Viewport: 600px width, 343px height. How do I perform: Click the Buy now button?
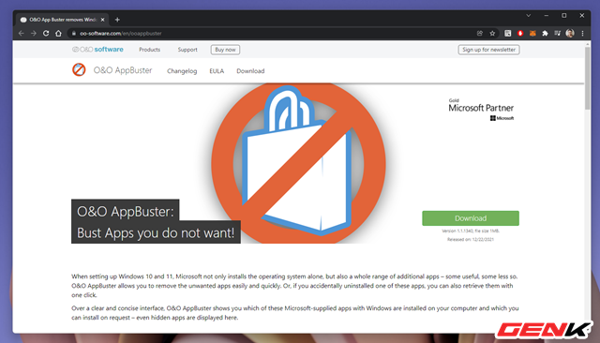tap(225, 50)
